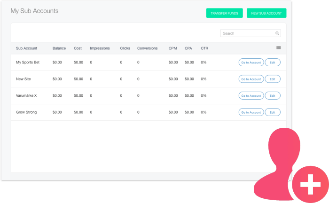Sort by the Cost column header
This screenshot has width=329, height=203.
pos(78,48)
